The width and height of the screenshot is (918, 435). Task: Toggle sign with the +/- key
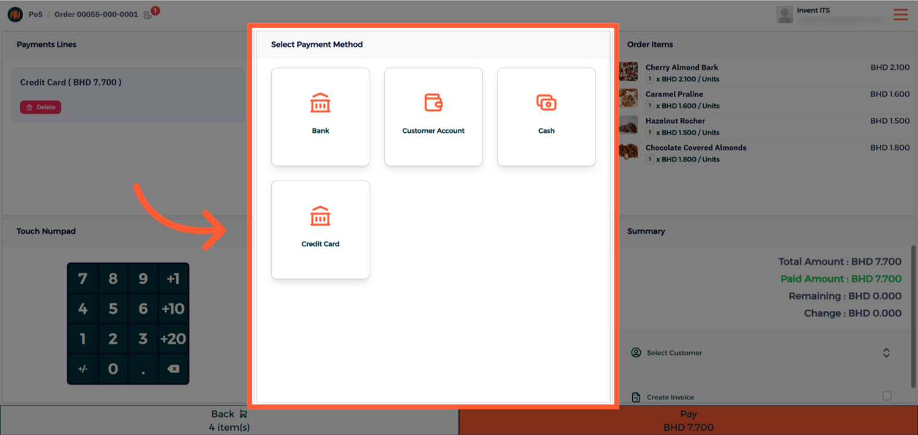click(83, 369)
